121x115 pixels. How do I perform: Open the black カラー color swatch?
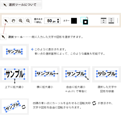coord(74,21)
